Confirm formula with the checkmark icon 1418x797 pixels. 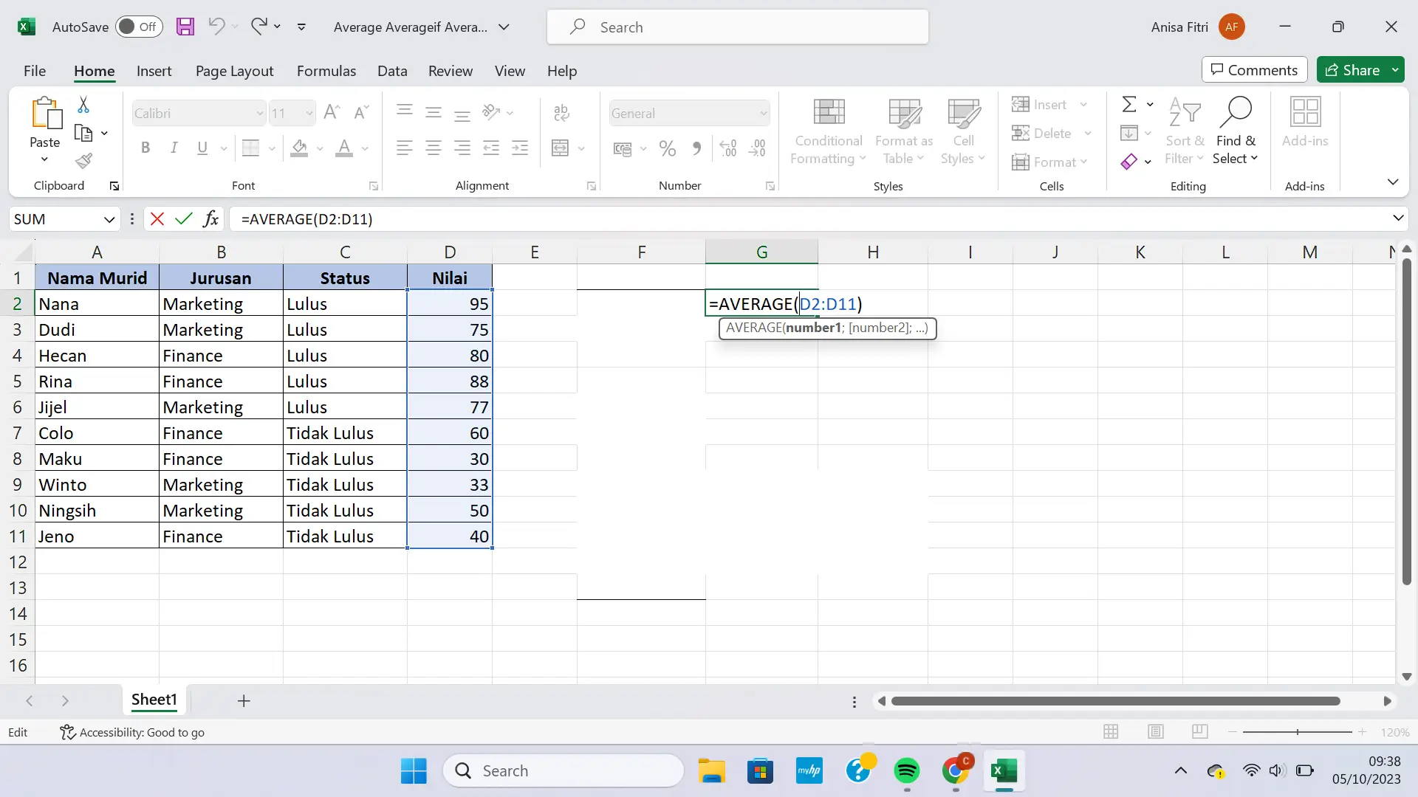(184, 219)
